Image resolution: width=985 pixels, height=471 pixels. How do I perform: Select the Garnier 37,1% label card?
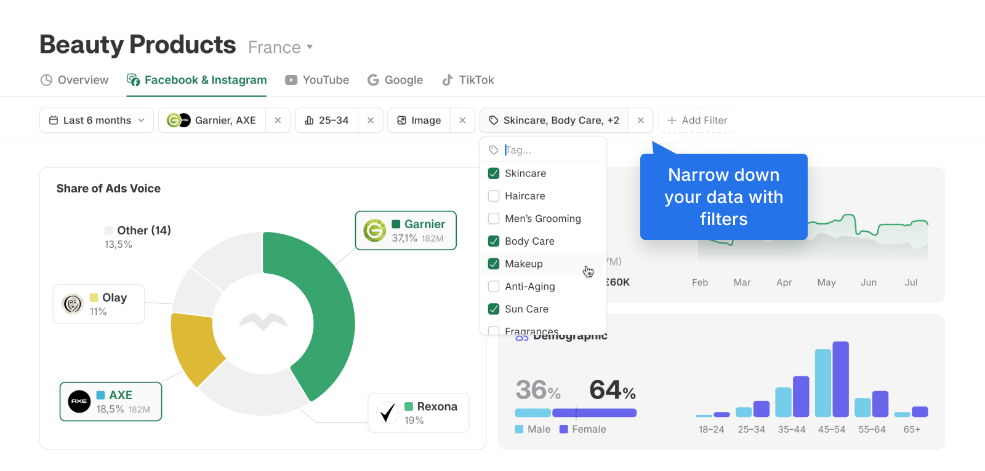[406, 231]
